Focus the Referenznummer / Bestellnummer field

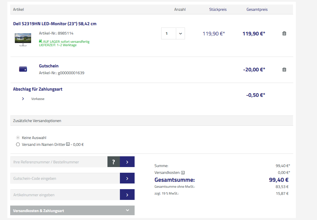[59, 162]
